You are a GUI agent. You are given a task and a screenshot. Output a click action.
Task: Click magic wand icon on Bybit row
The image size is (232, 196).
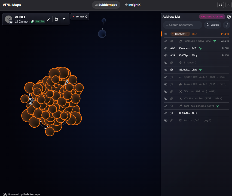172,77
